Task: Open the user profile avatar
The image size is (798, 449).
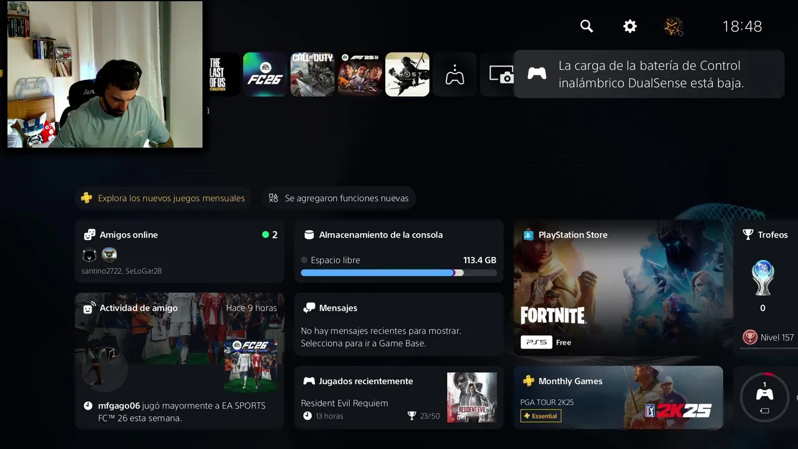Action: (673, 26)
